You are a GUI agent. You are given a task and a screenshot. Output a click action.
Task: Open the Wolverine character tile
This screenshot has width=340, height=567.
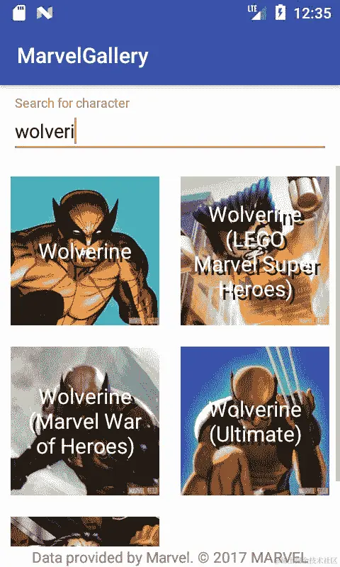coord(85,251)
